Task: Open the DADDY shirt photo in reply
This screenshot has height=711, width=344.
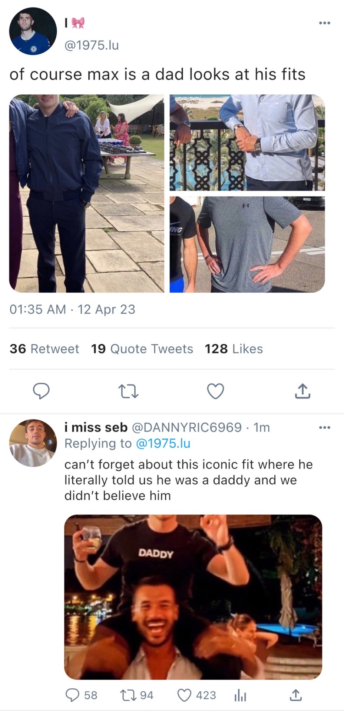Action: tap(193, 597)
